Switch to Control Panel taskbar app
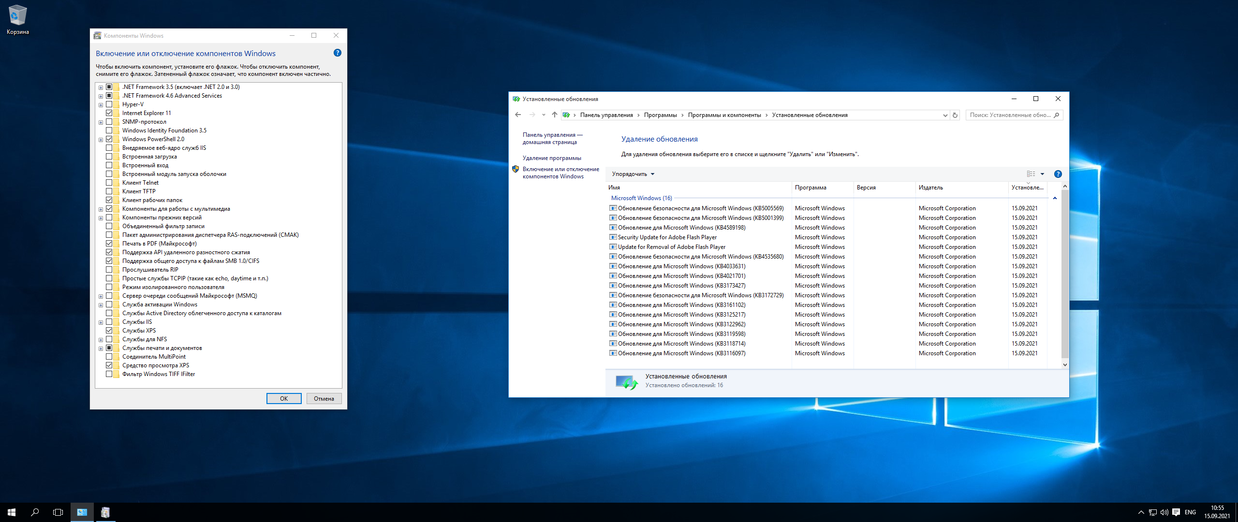Screen dimensions: 1238x522 pos(82,512)
